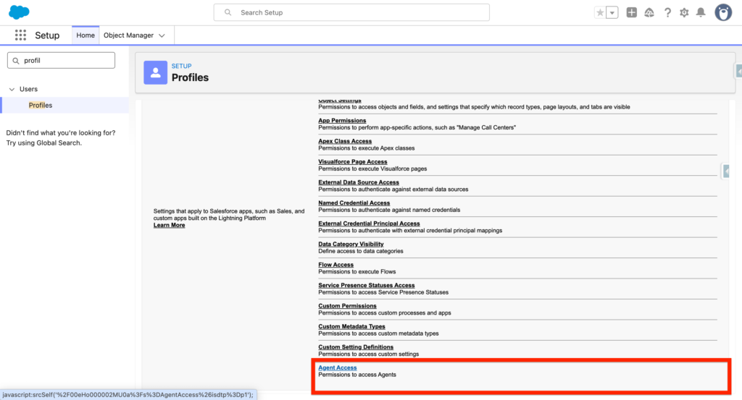Screen dimensions: 742x400
Task: Click the Search Setup field
Action: 351,12
